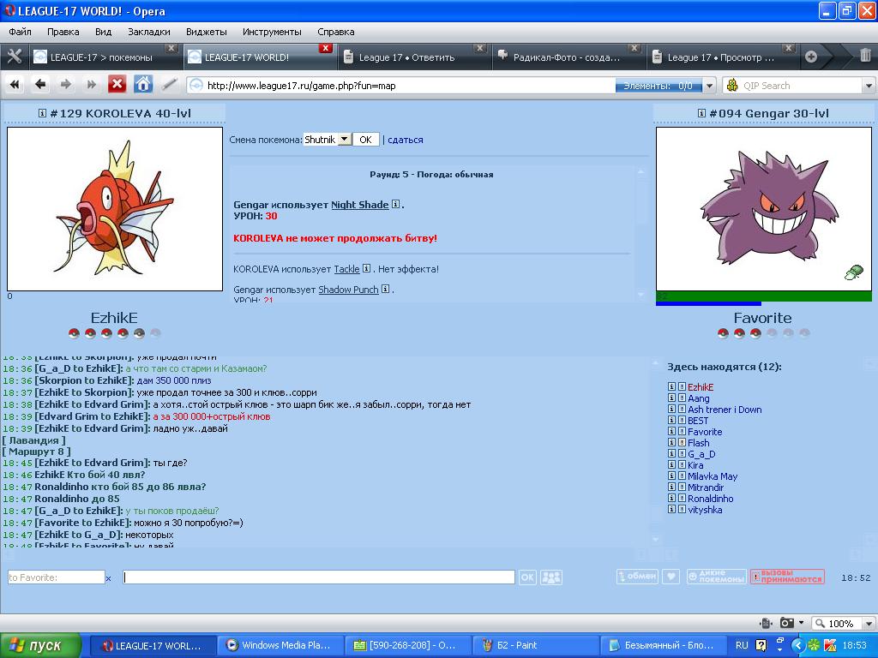Screen dimensions: 878x658
Task: Stop loading the page with red X
Action: pos(117,85)
